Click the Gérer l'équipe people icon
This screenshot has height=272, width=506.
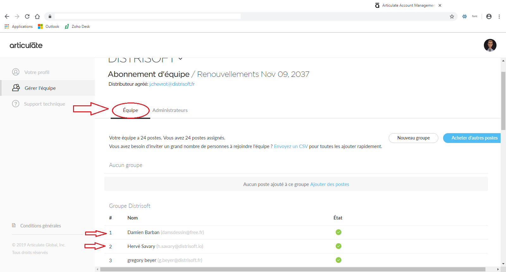16,88
